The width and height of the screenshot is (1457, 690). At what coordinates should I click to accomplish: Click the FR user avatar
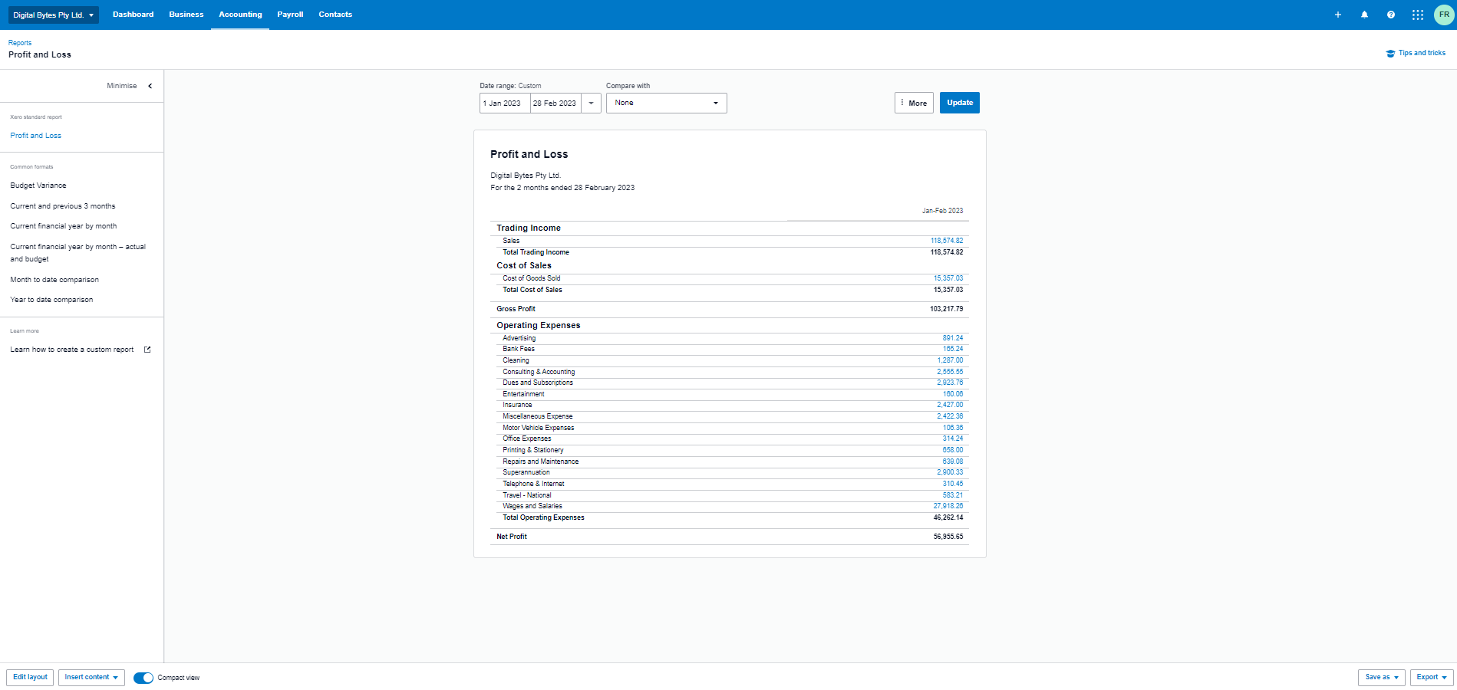[x=1444, y=15]
